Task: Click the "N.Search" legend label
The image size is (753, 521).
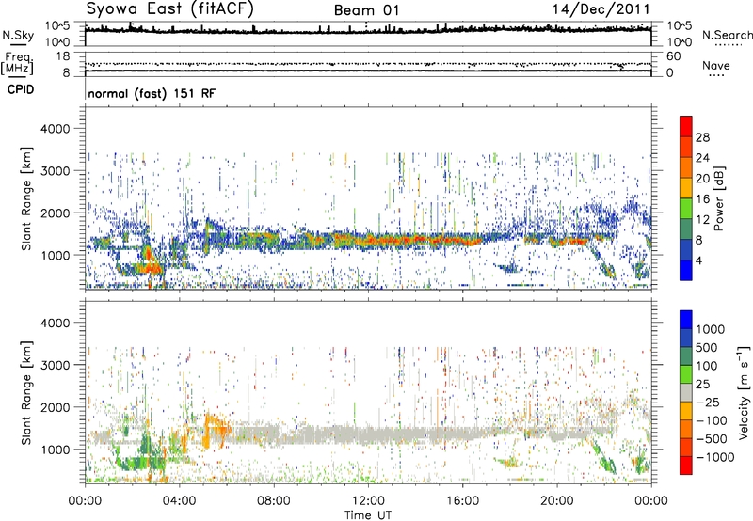Action: (727, 35)
